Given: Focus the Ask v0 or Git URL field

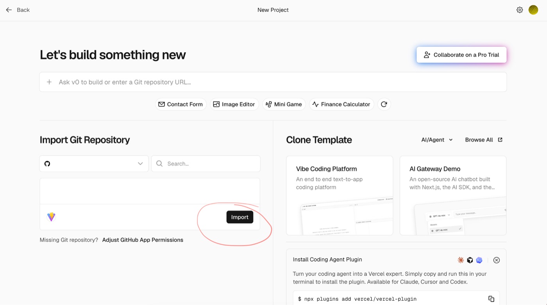Looking at the screenshot, I should point(273,82).
